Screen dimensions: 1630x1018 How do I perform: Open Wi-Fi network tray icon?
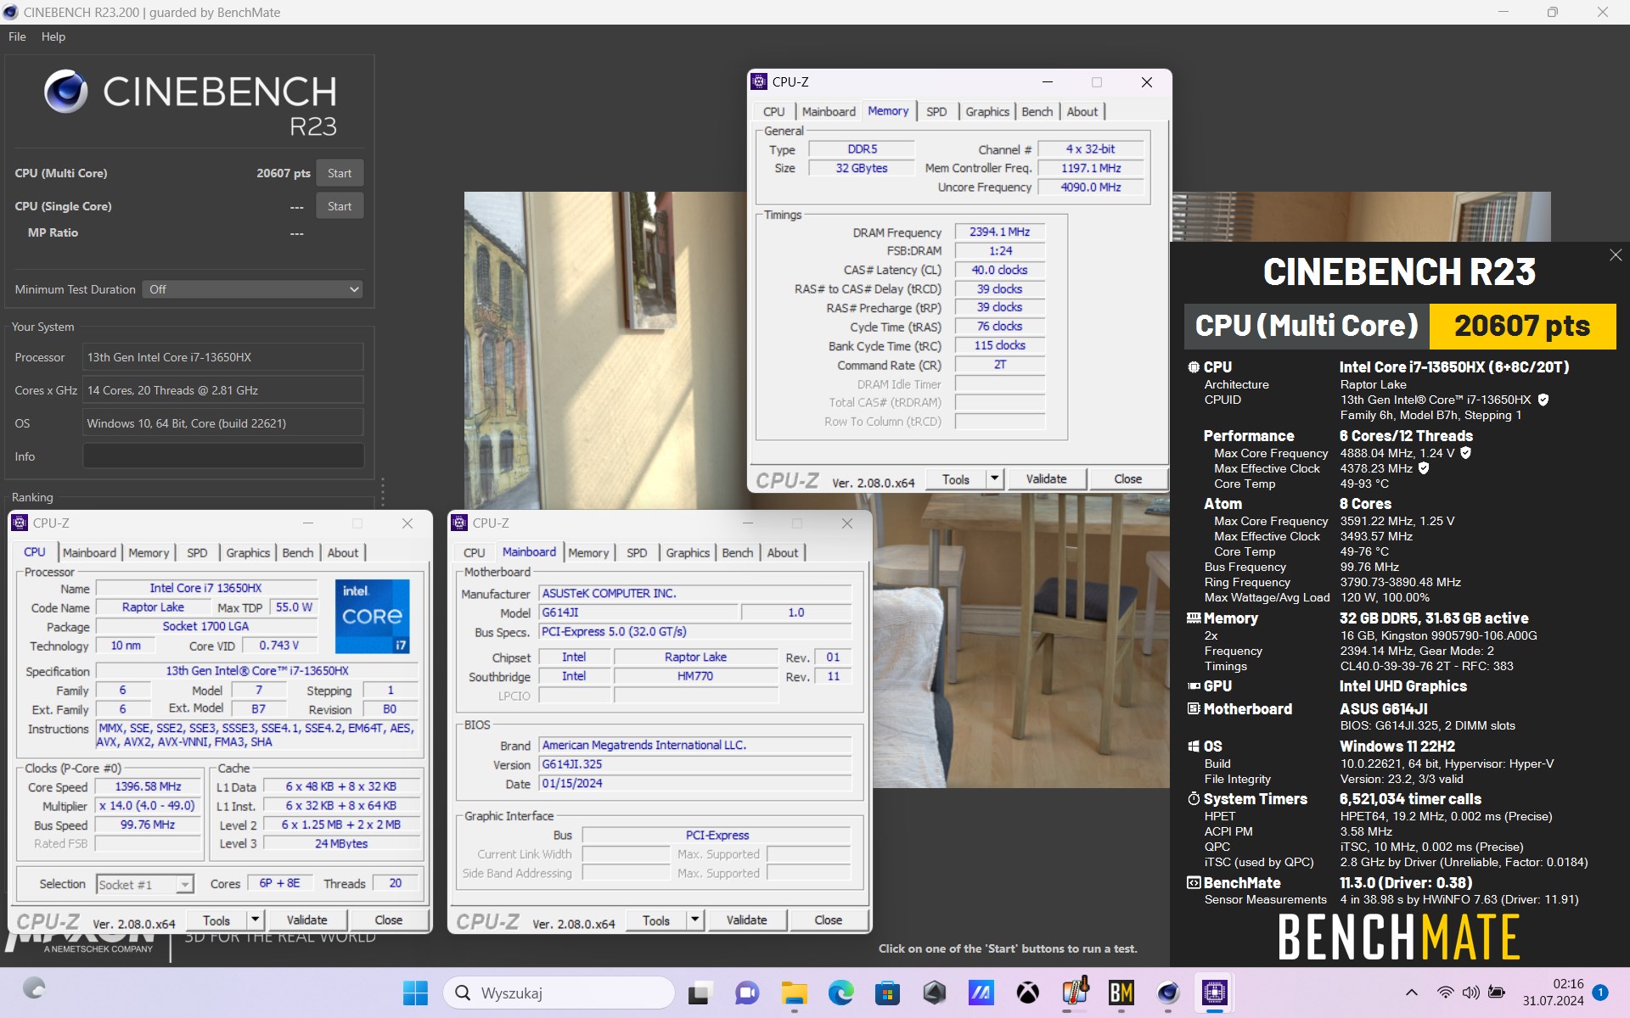point(1445,993)
